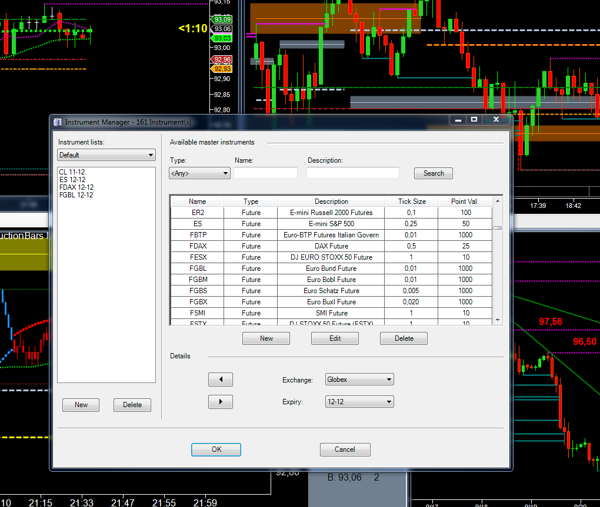The image size is (600, 507).
Task: Open the Exchange Globex dropdown
Action: pos(359,380)
